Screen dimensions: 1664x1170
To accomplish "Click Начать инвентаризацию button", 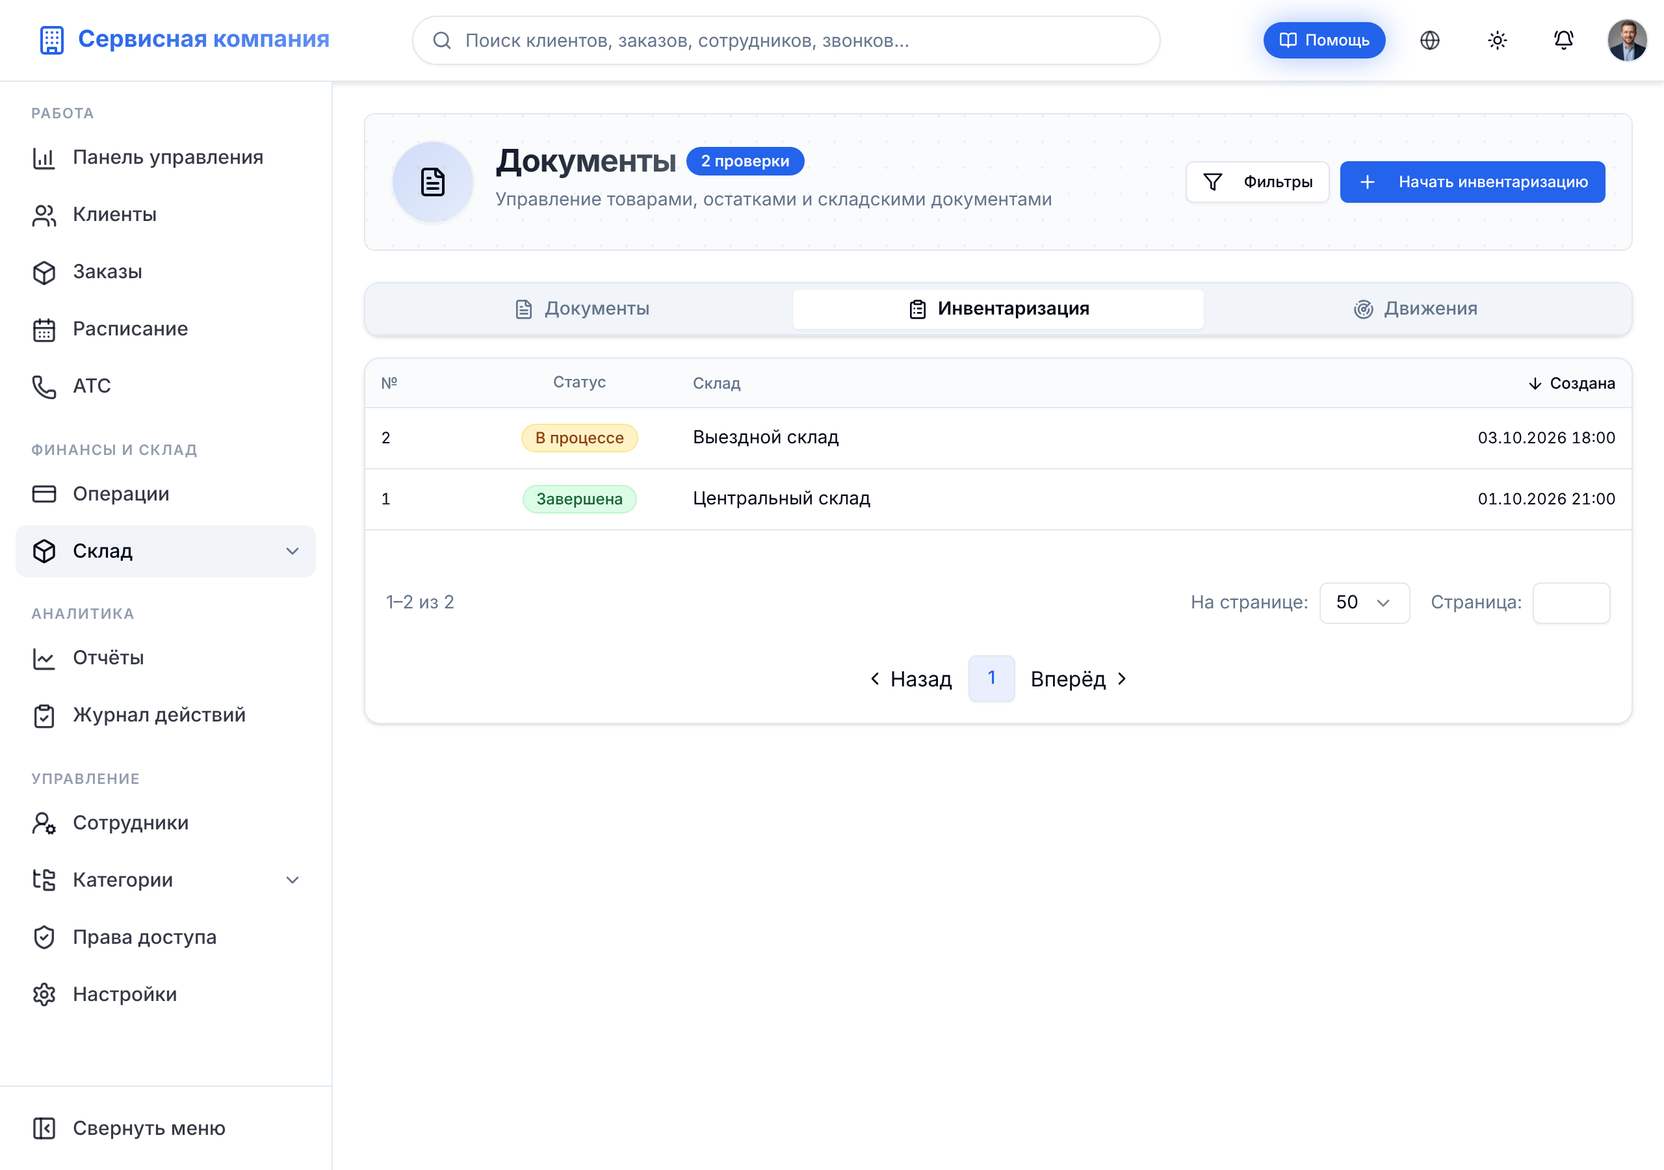I will point(1472,182).
